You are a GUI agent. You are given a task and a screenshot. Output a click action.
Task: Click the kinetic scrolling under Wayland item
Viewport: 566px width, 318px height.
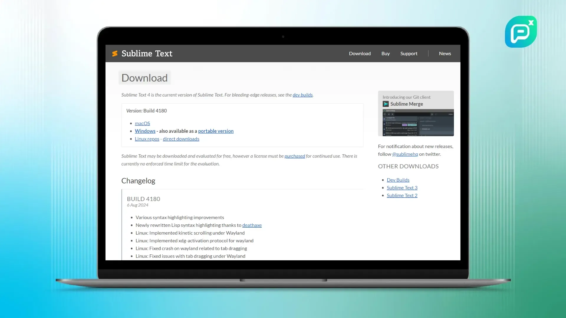(x=190, y=233)
